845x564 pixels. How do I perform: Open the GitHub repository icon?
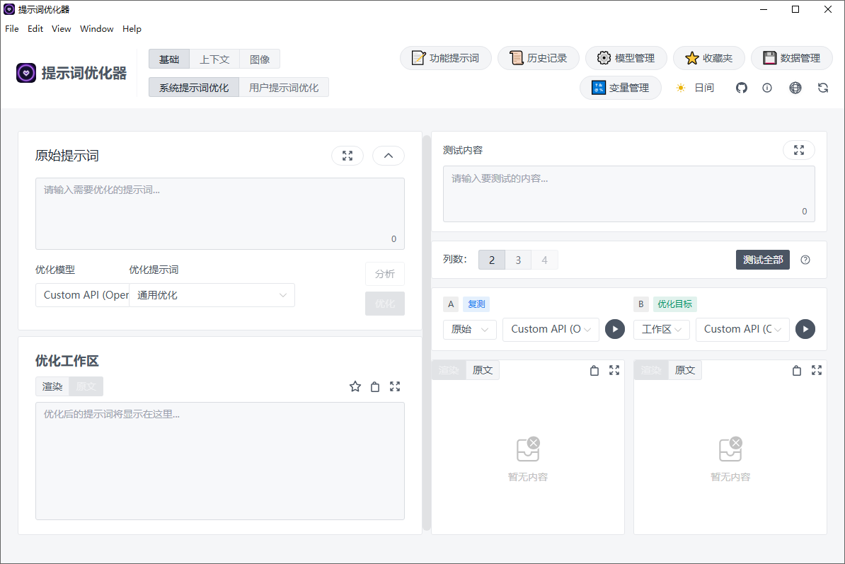[742, 88]
